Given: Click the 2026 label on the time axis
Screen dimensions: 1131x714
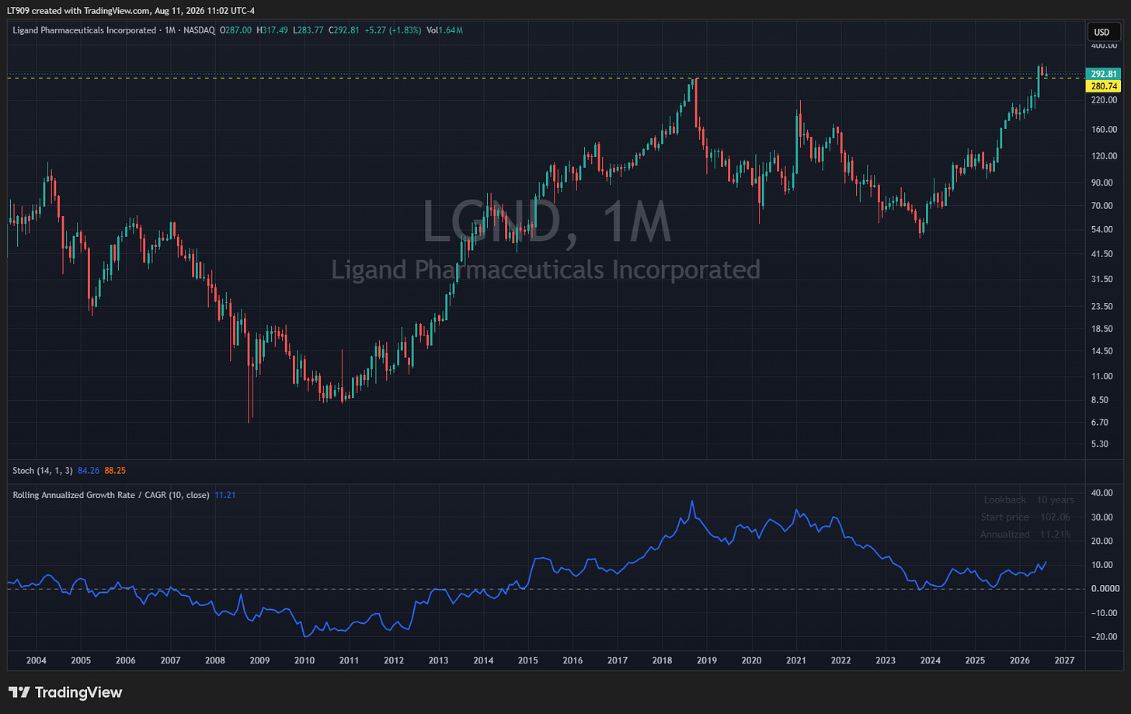Looking at the screenshot, I should [x=1020, y=661].
